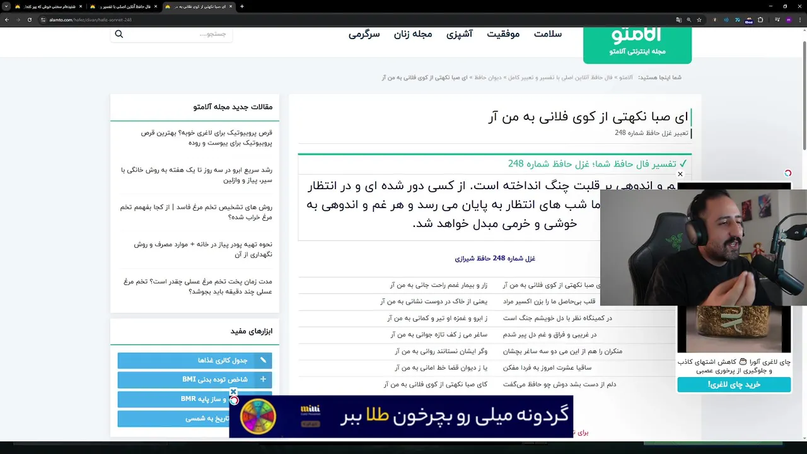The image size is (807, 454).
Task: Open شاخص توده بدنی BMI tool
Action: 195,380
